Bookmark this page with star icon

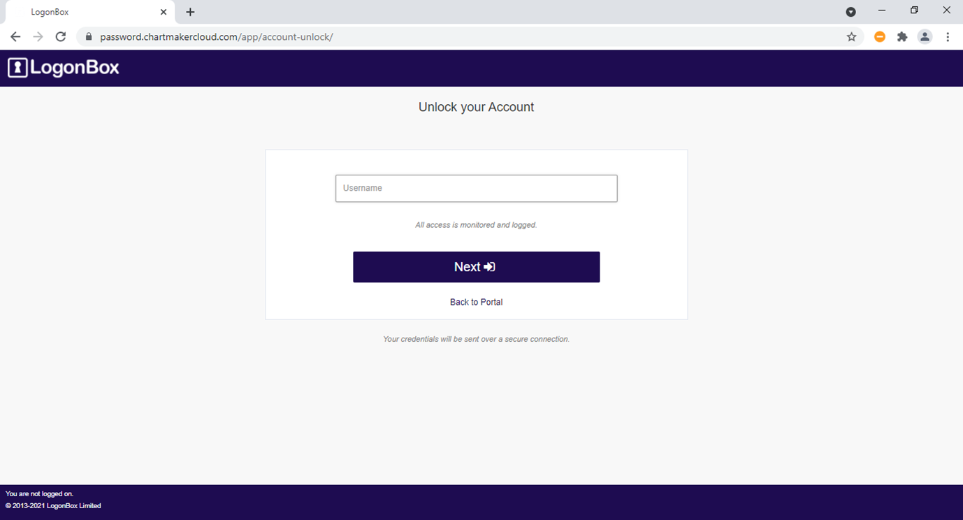[x=851, y=37]
